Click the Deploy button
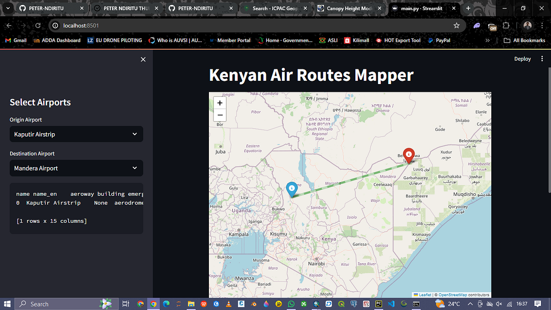Viewport: 551px width, 310px height. click(x=523, y=59)
